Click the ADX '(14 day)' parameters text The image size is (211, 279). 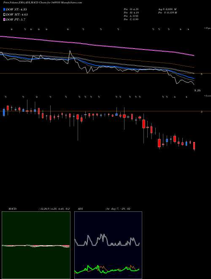[x=111, y=208]
